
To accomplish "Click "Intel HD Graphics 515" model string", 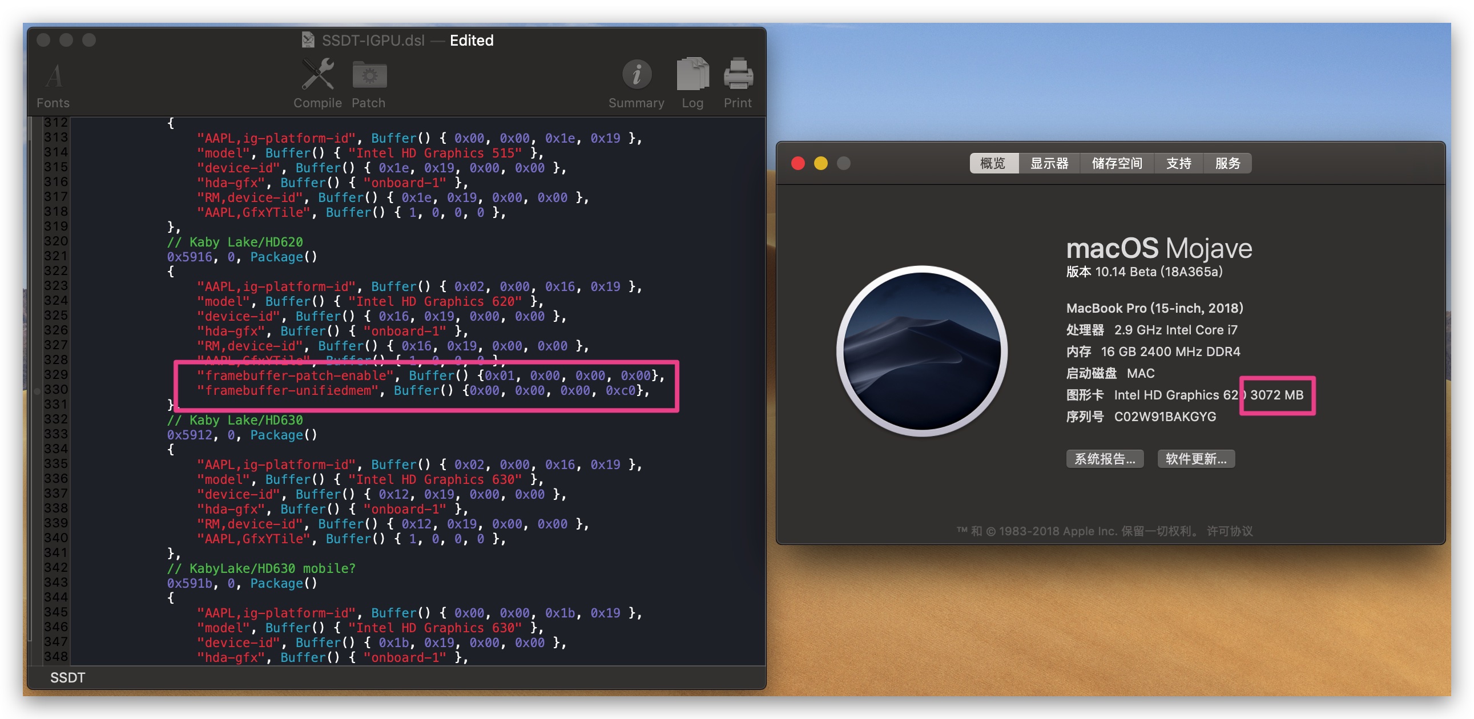I will pyautogui.click(x=436, y=154).
